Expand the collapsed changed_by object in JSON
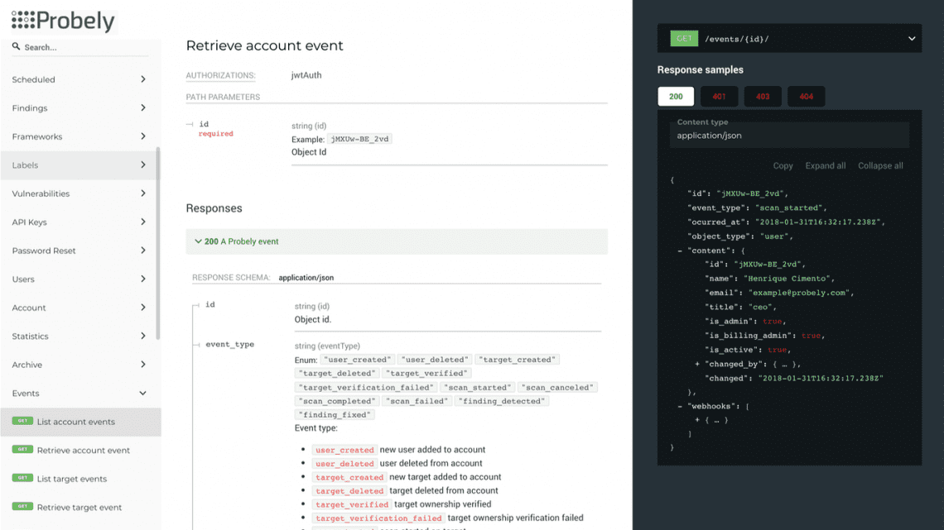Viewport: 944px width, 530px height. [697, 364]
